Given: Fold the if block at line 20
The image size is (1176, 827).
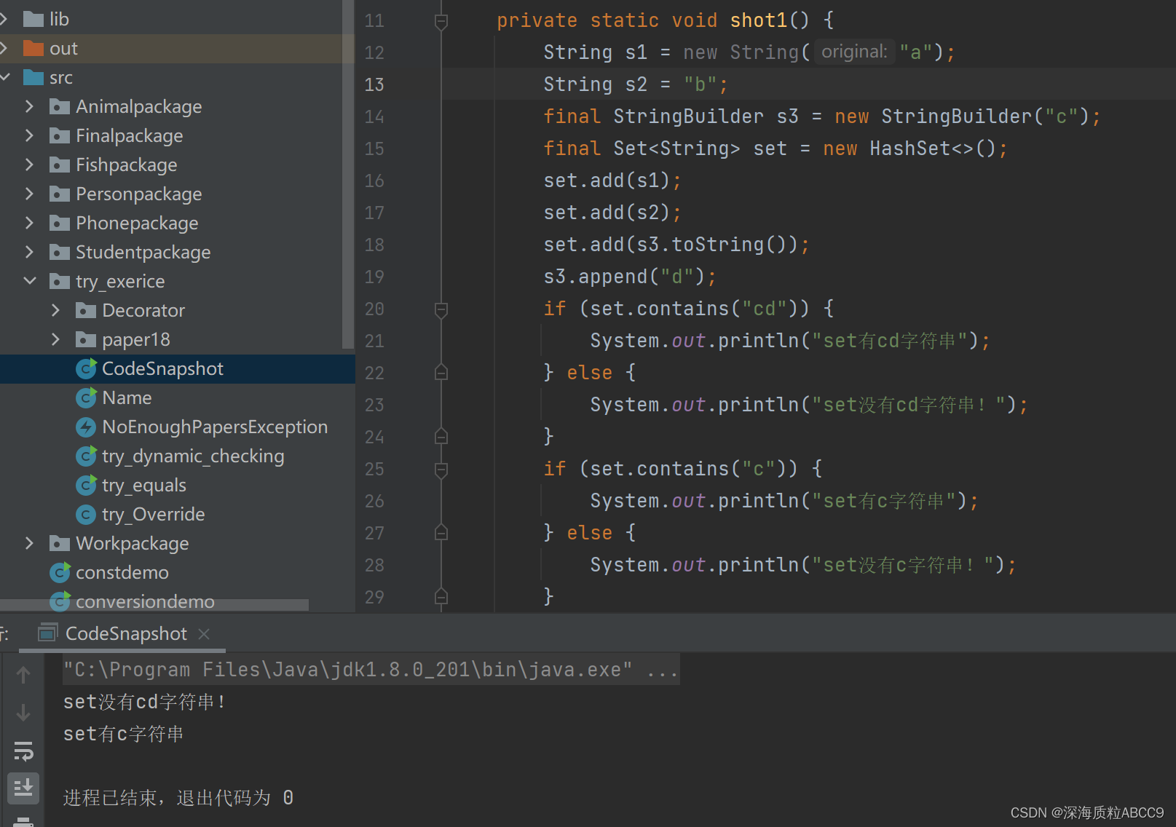Looking at the screenshot, I should click(441, 309).
